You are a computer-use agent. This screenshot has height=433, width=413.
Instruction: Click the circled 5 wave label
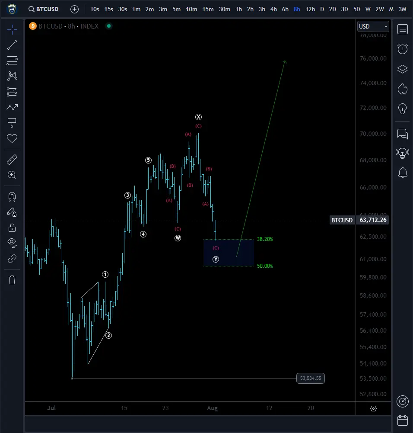(x=148, y=160)
